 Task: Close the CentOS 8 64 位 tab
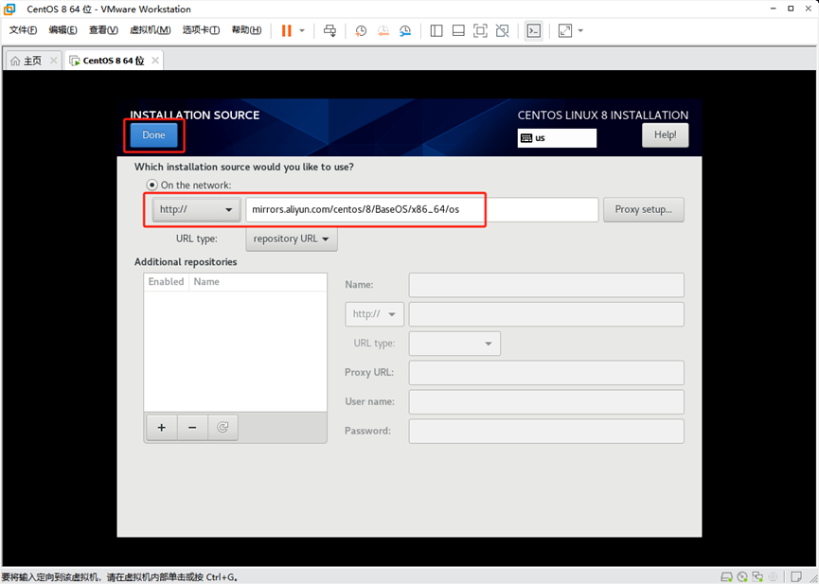coord(155,61)
